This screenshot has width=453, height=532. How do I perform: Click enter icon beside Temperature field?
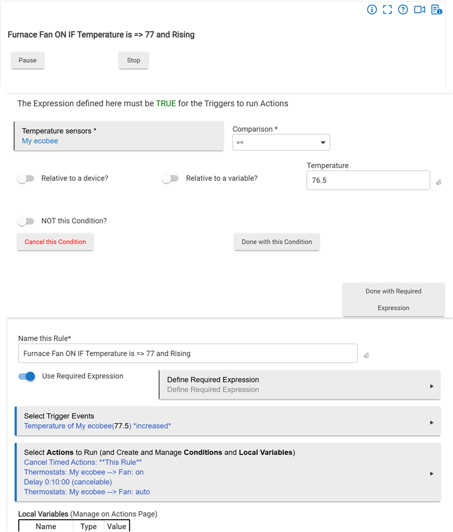click(438, 183)
